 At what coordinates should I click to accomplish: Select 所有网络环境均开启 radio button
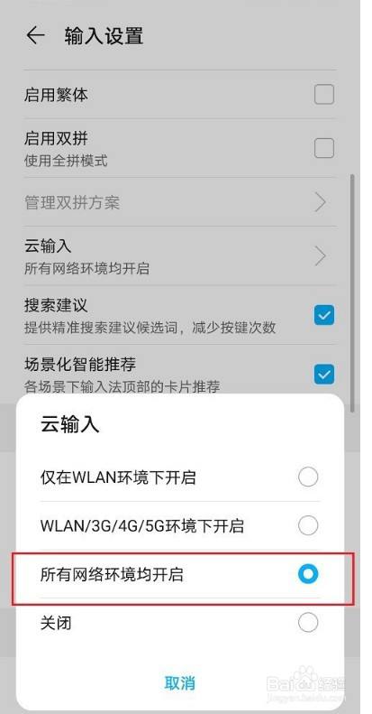pyautogui.click(x=308, y=574)
